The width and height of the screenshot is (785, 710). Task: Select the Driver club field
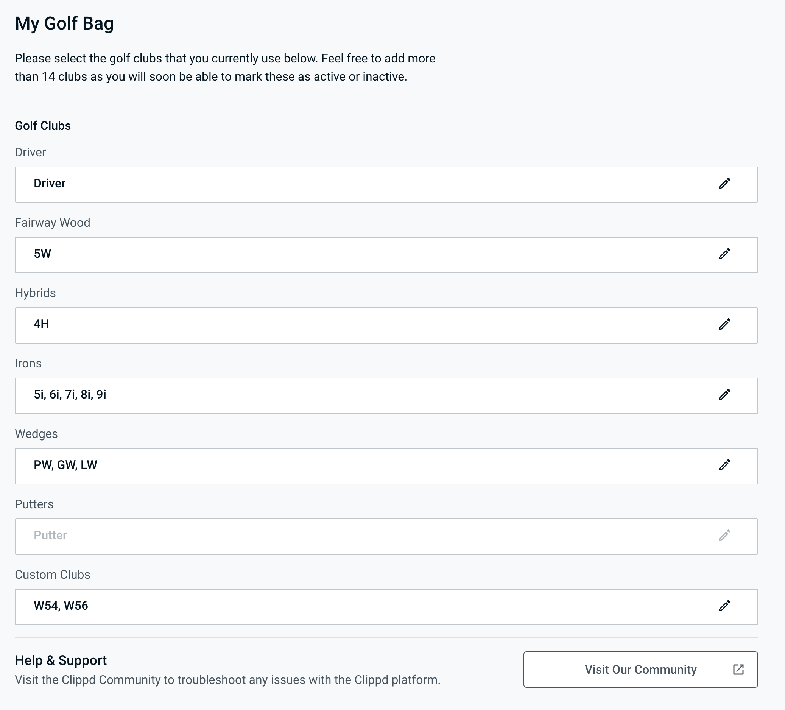point(350,185)
